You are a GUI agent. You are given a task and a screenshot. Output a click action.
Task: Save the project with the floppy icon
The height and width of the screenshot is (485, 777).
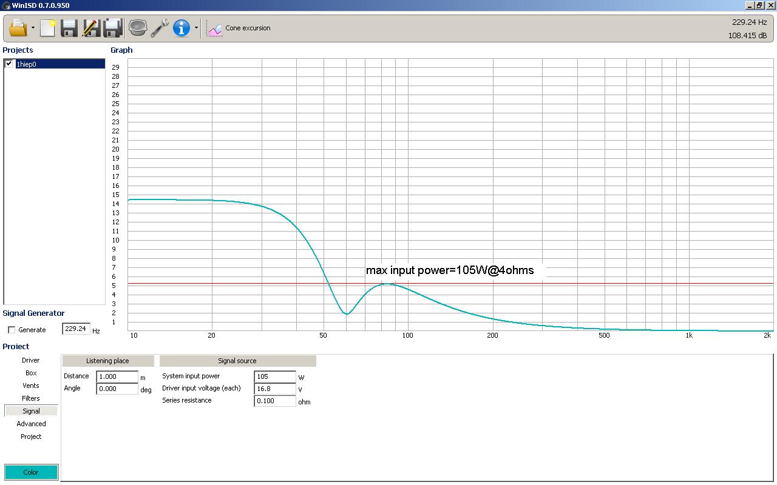[x=69, y=28]
